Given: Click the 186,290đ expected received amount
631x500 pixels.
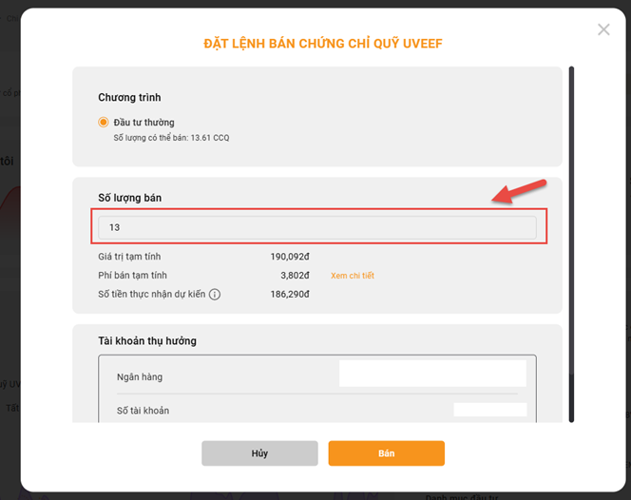Looking at the screenshot, I should (x=290, y=295).
